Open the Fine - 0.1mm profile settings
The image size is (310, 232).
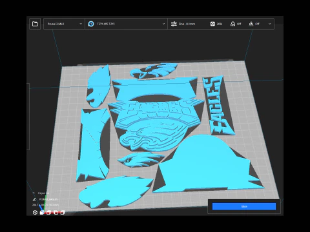click(187, 24)
